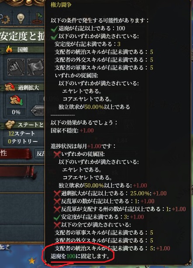Open the green flag missions tab
Screen dimensions: 193x268
pos(38,18)
